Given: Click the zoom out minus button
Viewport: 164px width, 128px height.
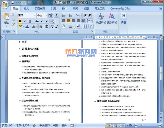Looking at the screenshot, I should tap(136, 125).
